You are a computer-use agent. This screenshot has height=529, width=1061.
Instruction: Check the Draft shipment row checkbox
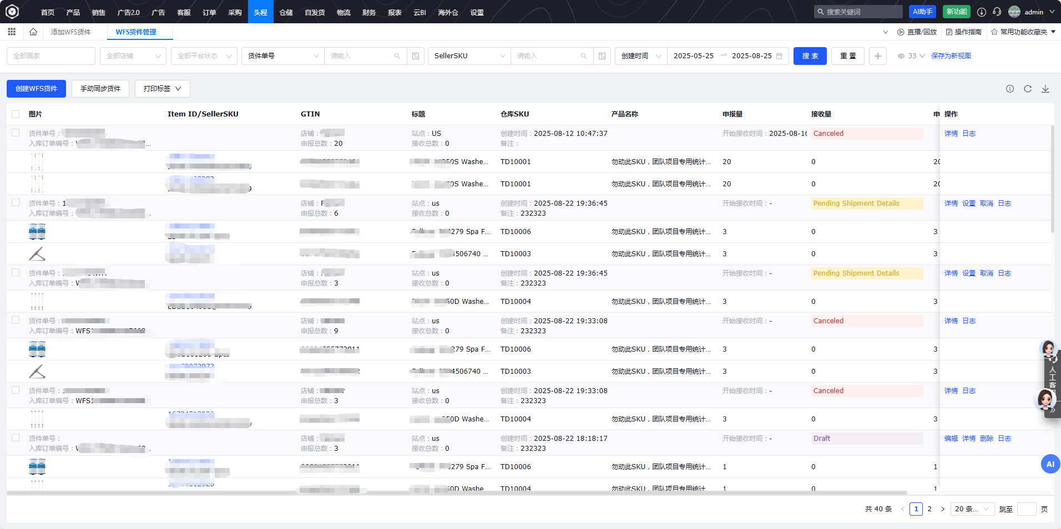point(16,438)
